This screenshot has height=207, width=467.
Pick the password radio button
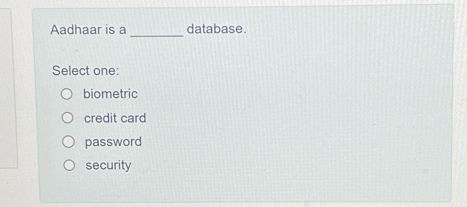(x=68, y=142)
